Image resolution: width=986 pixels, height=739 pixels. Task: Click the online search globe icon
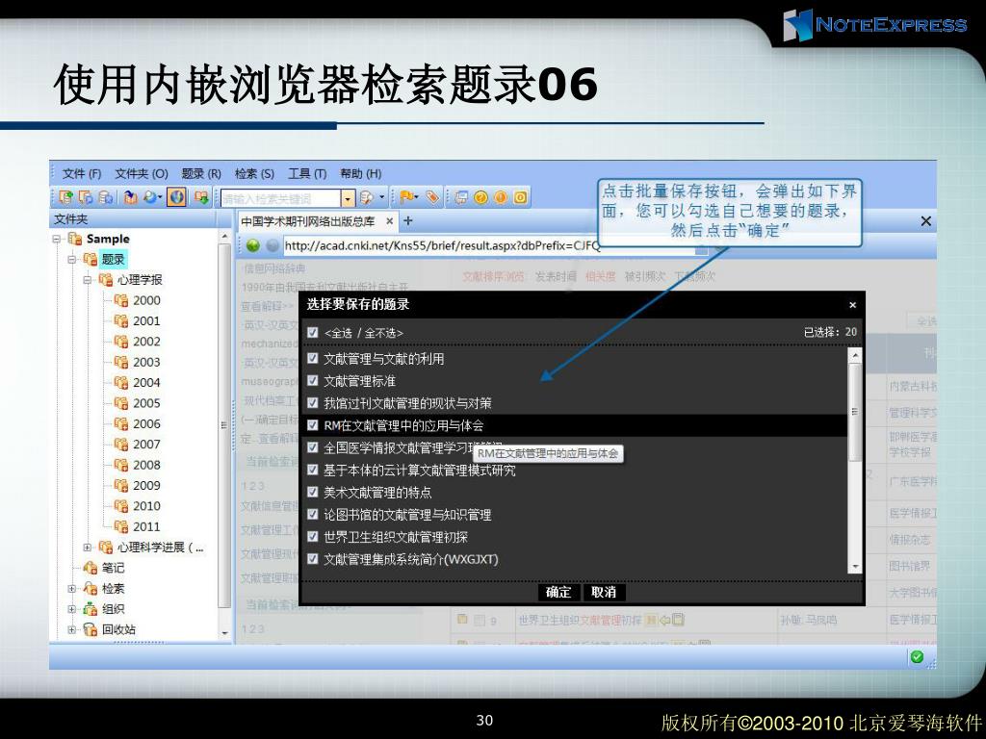[x=150, y=197]
